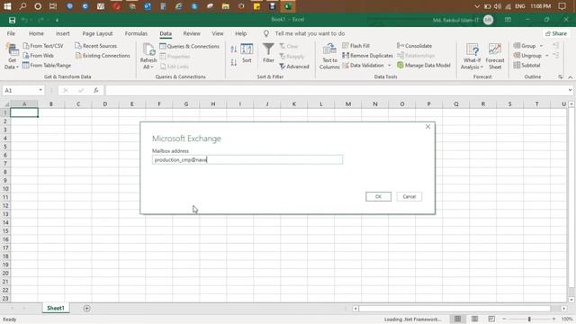Click the Mailbox address field
The width and height of the screenshot is (576, 324).
[247, 160]
